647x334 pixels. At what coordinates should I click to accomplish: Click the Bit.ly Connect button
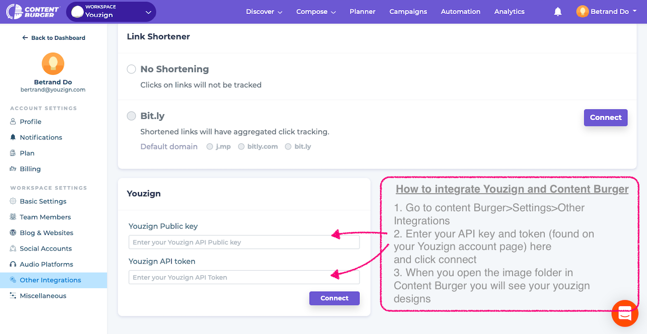click(x=605, y=118)
